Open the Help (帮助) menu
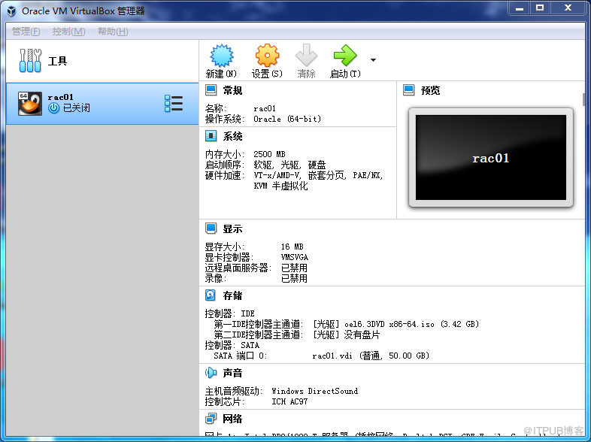The height and width of the screenshot is (442, 591). [112, 32]
